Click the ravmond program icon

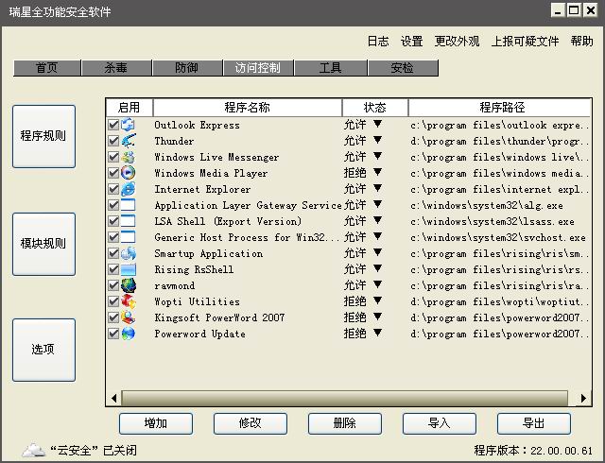129,285
